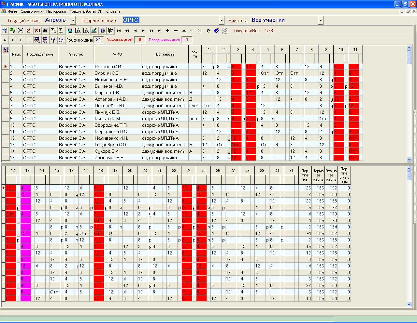Click the red X with exclamation mark icon

(x=37, y=31)
